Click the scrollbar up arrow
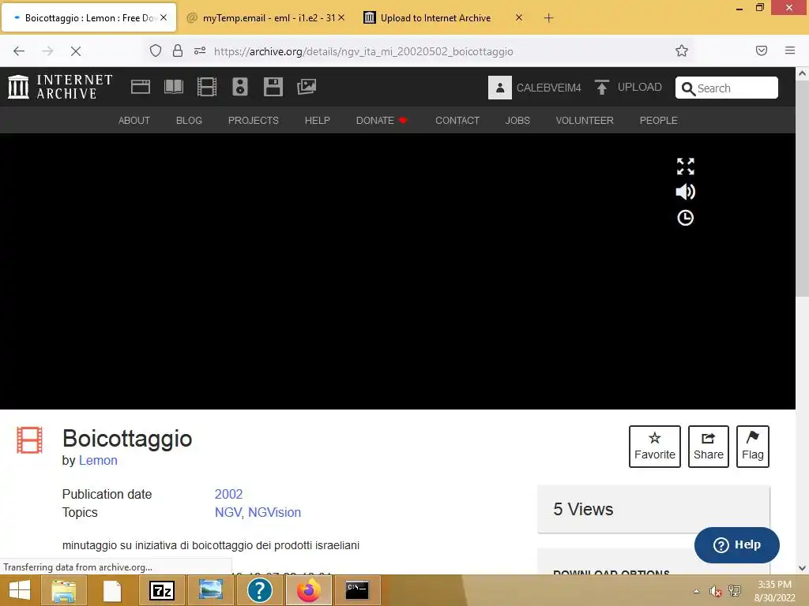Viewport: 809px width, 606px height. click(802, 73)
